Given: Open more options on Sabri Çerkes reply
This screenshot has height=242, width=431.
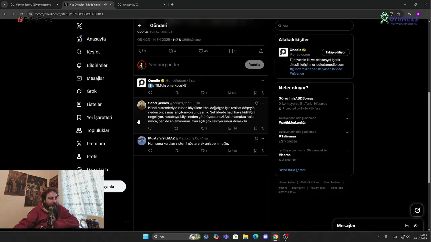Looking at the screenshot, I should pos(262,103).
